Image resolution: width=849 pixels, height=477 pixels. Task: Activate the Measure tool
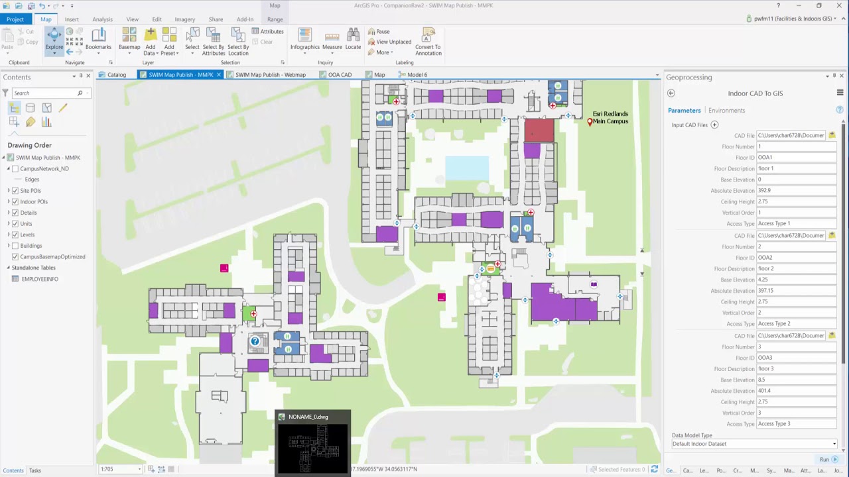pyautogui.click(x=332, y=40)
